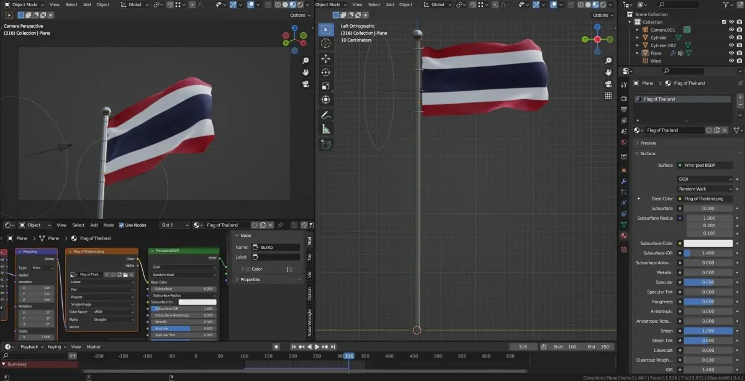Jump to the timeline start frame

click(x=293, y=346)
